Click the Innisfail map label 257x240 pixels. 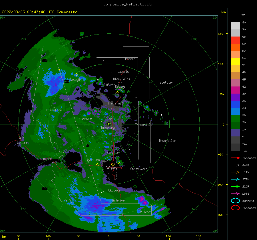(115, 103)
